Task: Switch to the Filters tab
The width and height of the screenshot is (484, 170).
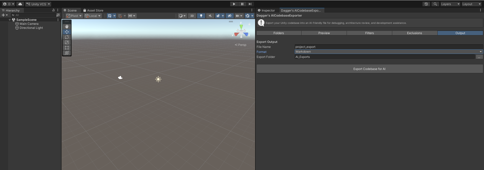Action: pyautogui.click(x=369, y=33)
